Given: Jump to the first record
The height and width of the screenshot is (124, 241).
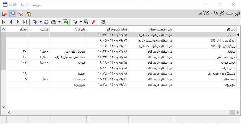Looking at the screenshot, I should click(4, 22).
